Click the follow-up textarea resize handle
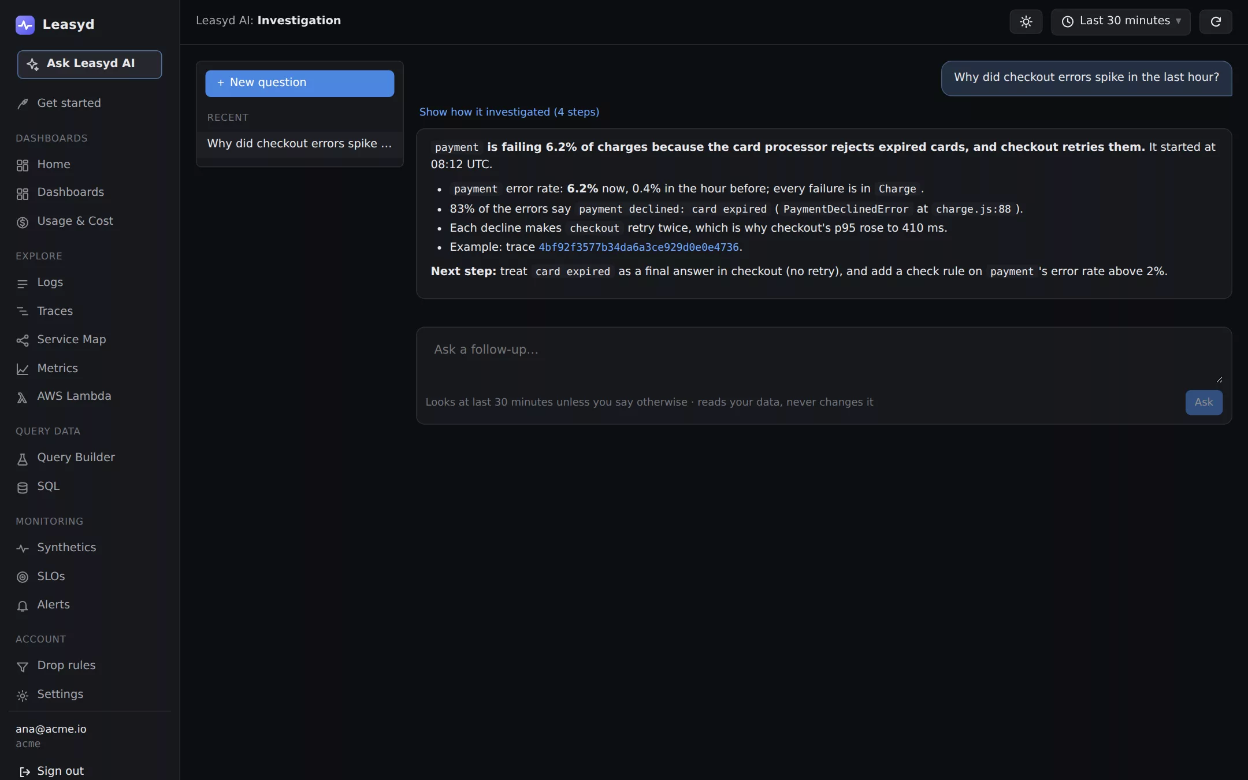 [x=1219, y=380]
